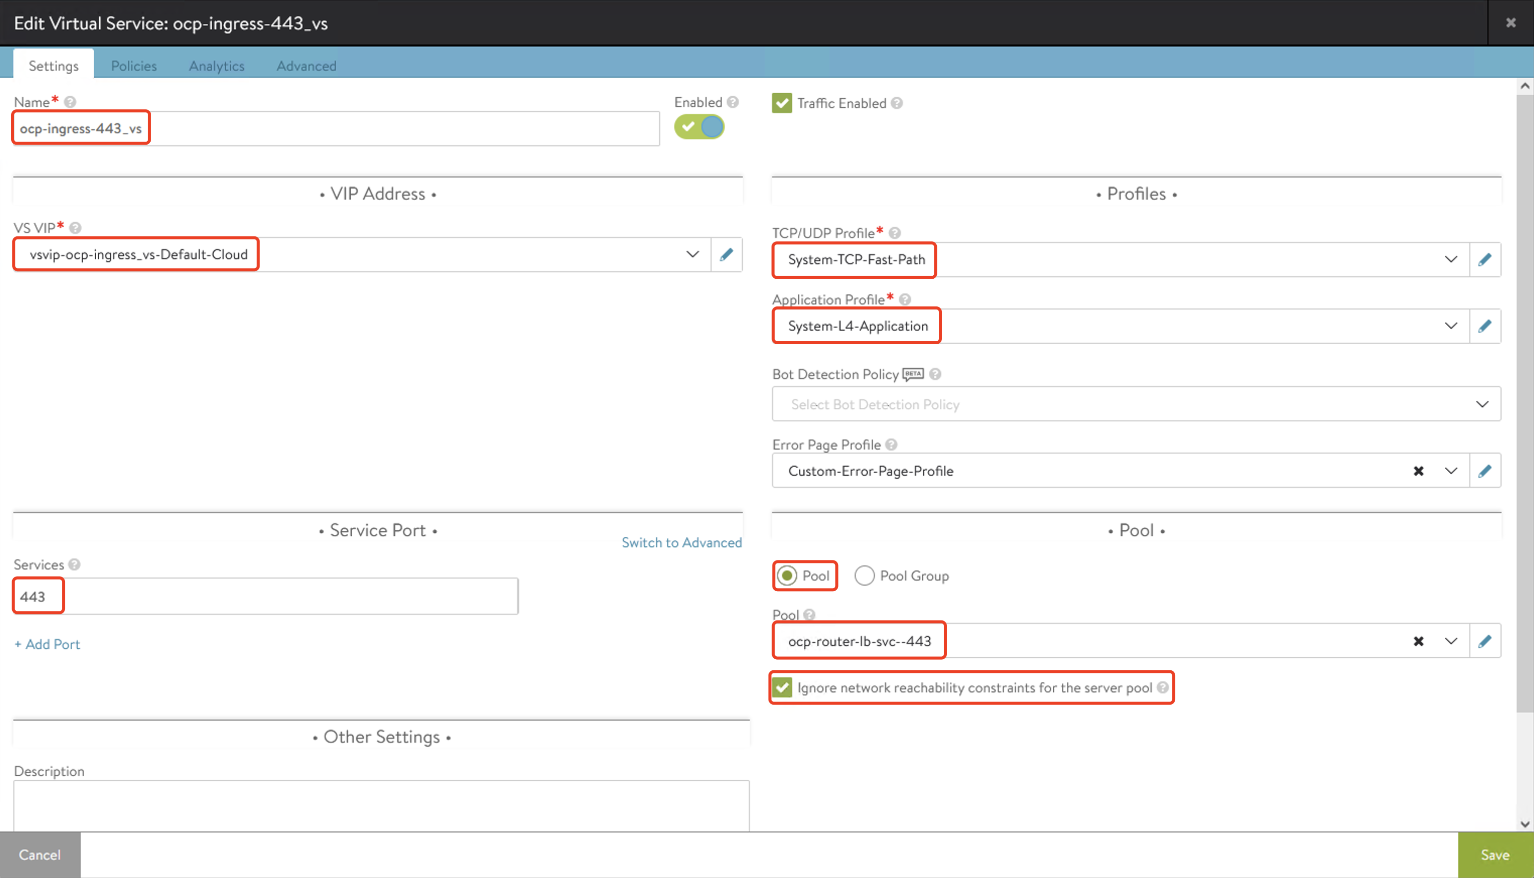Click pencil icon for Application Profile

click(1485, 326)
